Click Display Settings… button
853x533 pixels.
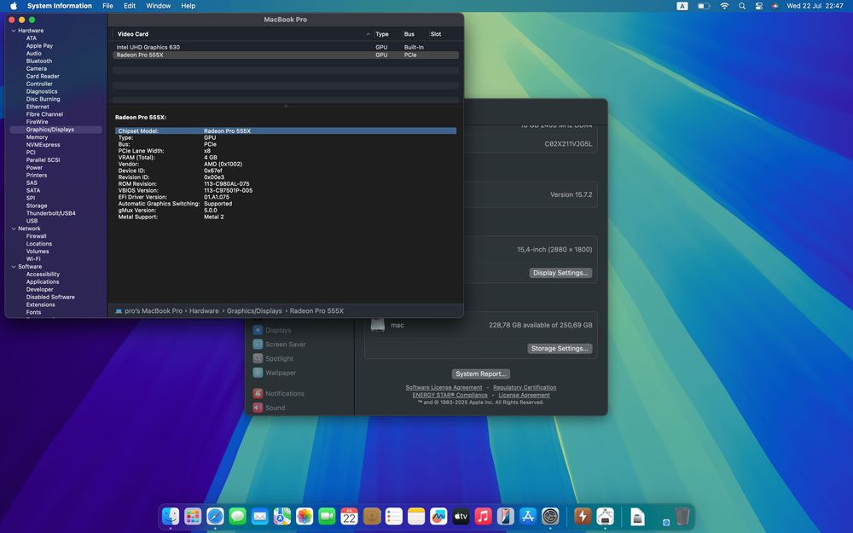click(560, 273)
